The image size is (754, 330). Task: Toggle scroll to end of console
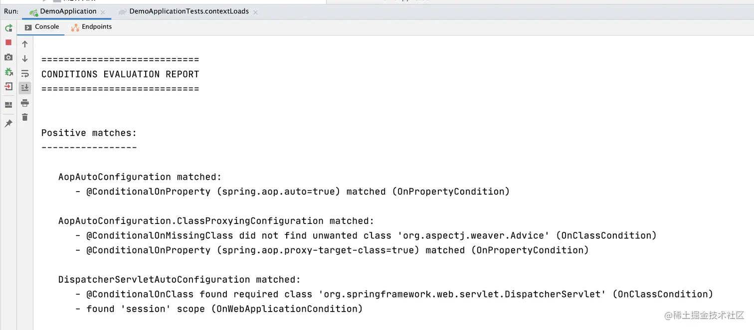[x=25, y=88]
